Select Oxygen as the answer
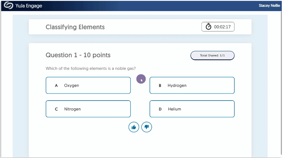The width and height of the screenshot is (283, 158). [88, 85]
